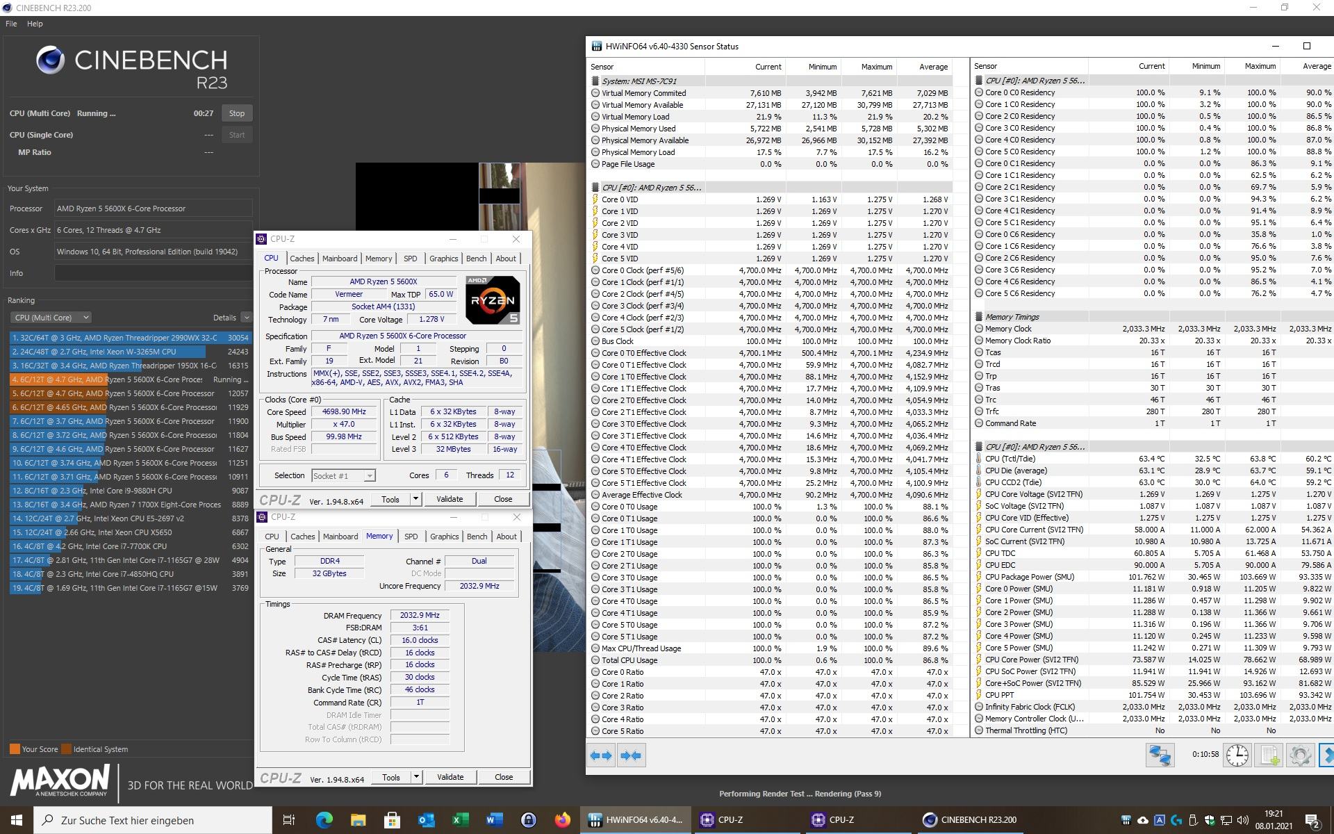Viewport: 1334px width, 834px height.
Task: Click HWiNFO clock reset timer icon
Action: pyautogui.click(x=1237, y=755)
